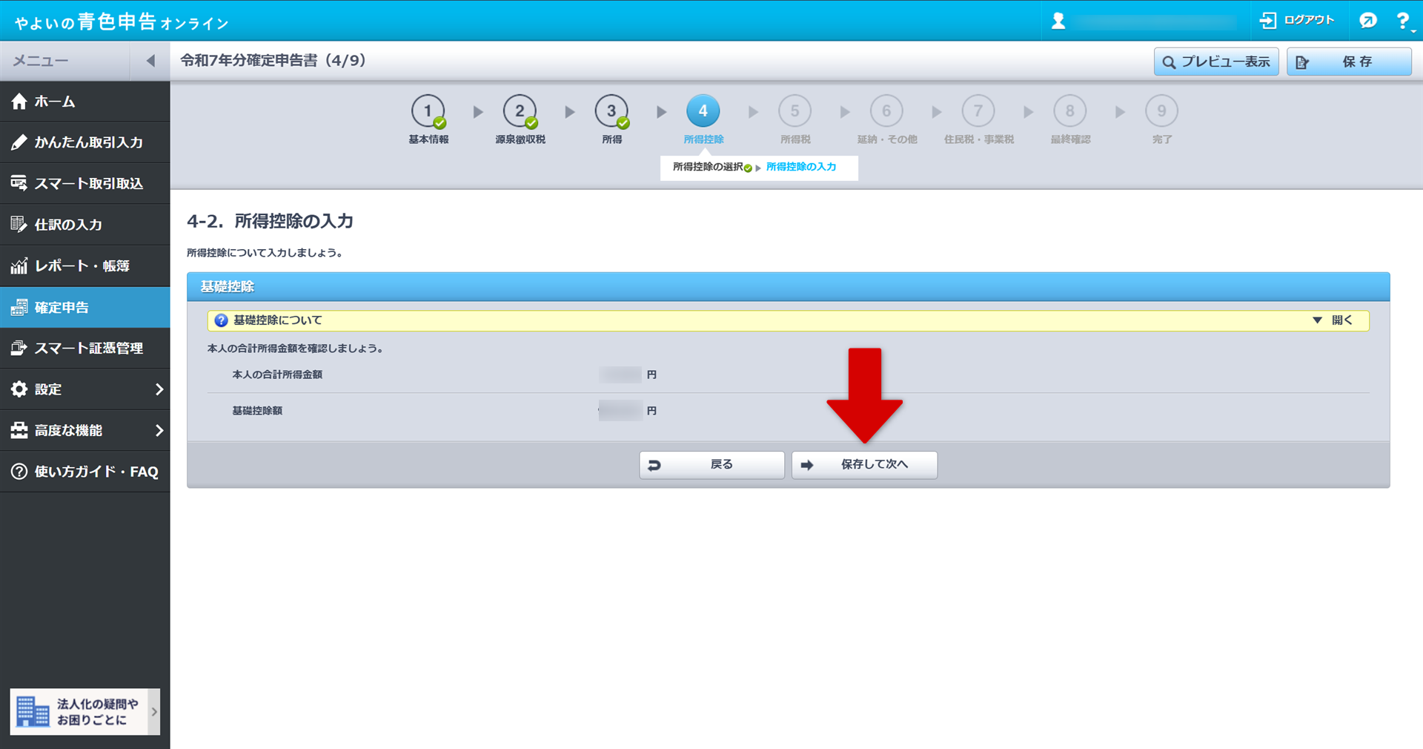Click the 戻る back button

[711, 465]
